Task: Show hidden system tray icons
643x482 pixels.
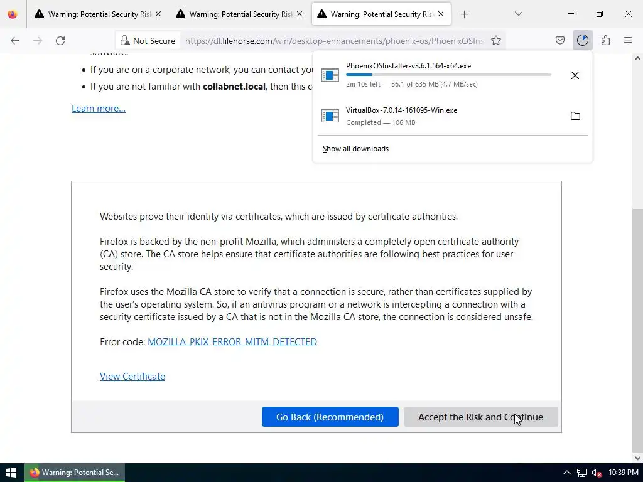Action: (x=567, y=473)
